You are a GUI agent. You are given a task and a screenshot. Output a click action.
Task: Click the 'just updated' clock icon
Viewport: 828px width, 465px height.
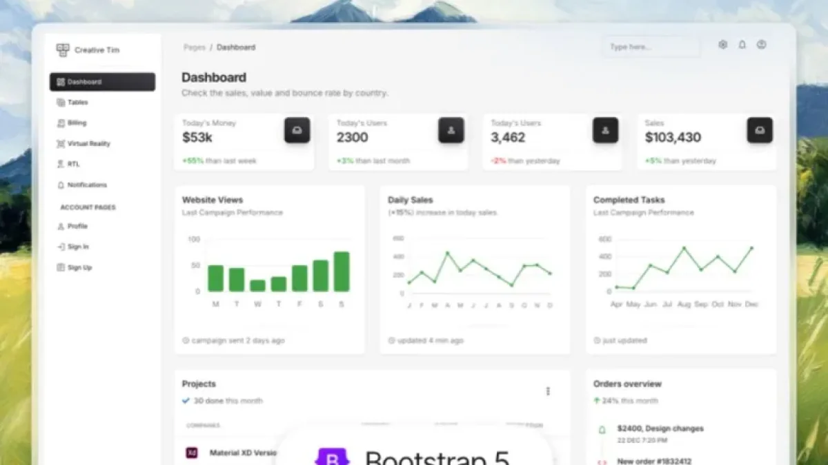pyautogui.click(x=597, y=340)
